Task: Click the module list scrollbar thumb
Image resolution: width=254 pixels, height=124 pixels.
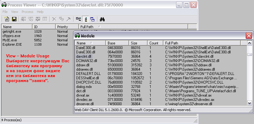Action: [x=249, y=55]
